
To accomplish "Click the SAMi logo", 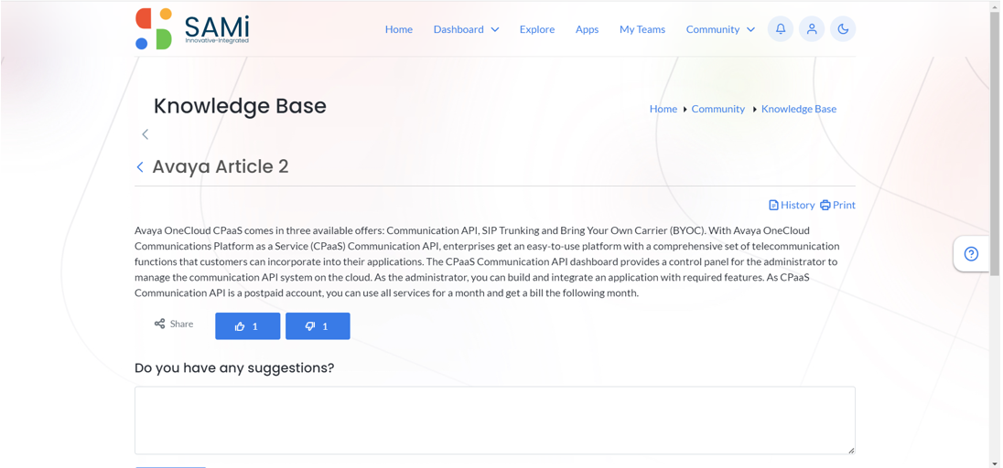I will 192,28.
